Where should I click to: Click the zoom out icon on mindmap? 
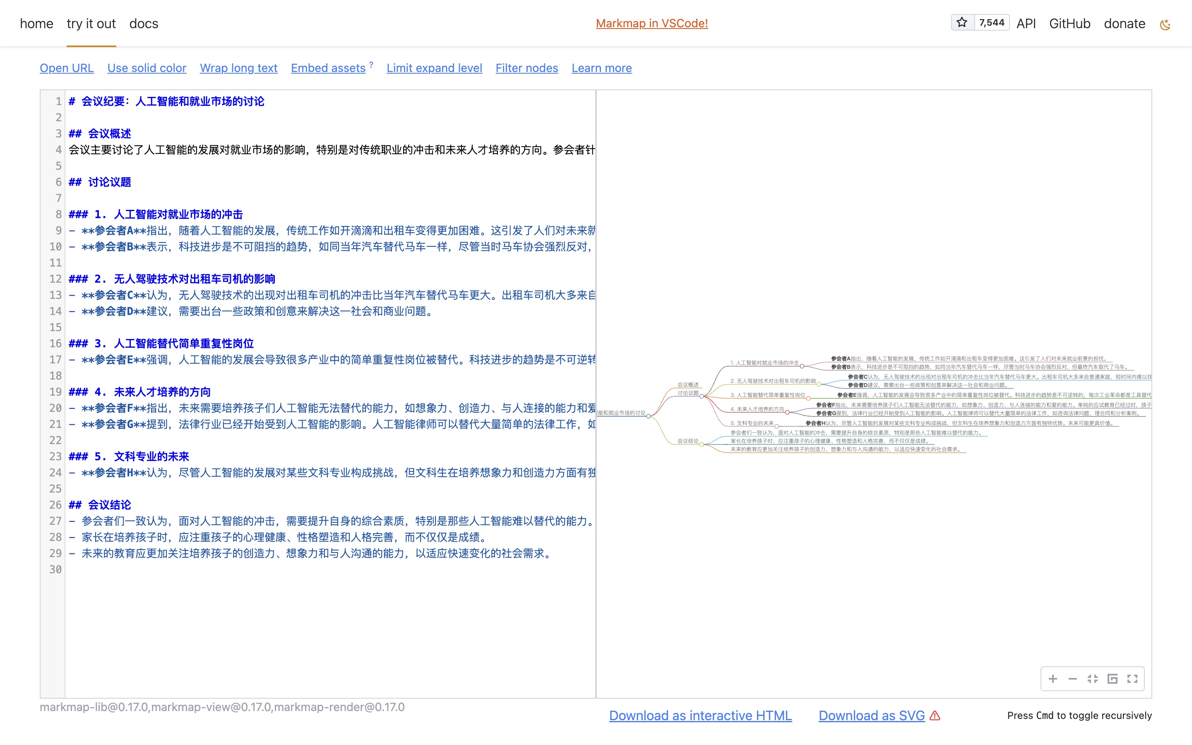1073,679
